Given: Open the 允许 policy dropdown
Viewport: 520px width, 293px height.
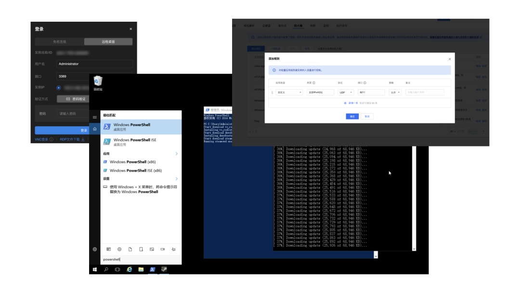Looking at the screenshot, I should (x=395, y=93).
